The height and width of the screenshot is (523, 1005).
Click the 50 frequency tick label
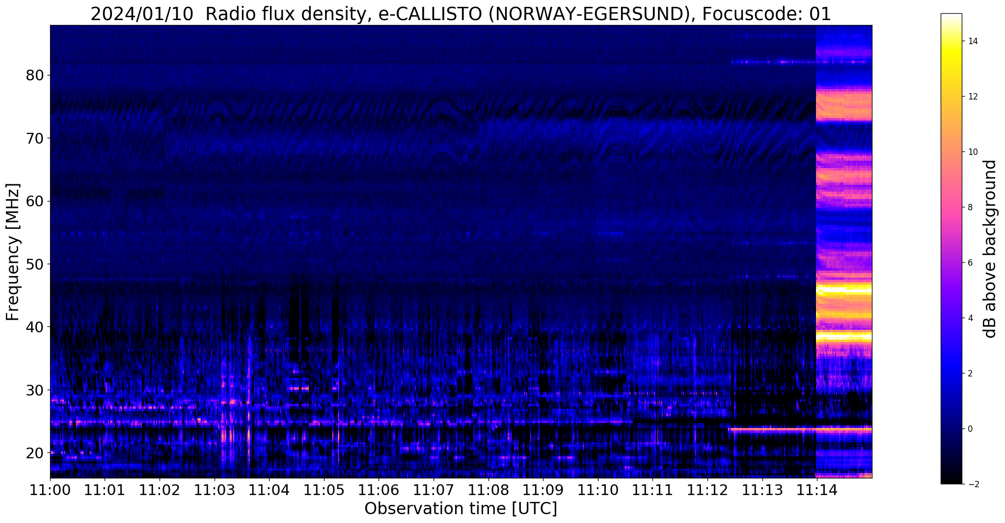(x=35, y=264)
